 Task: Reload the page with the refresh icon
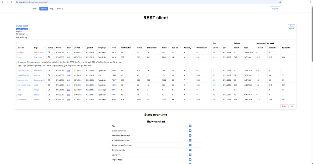coord(12,2)
